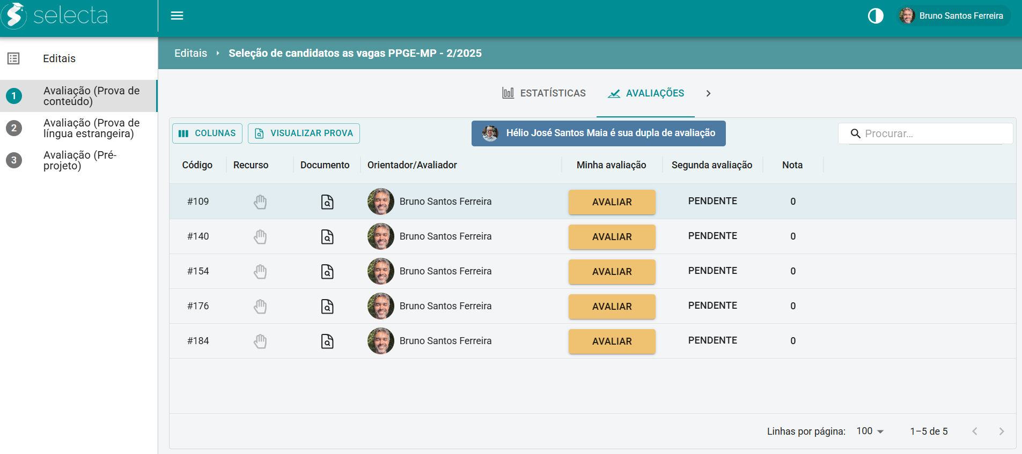The height and width of the screenshot is (454, 1022).
Task: Select the code #140 cell
Action: pyautogui.click(x=198, y=236)
